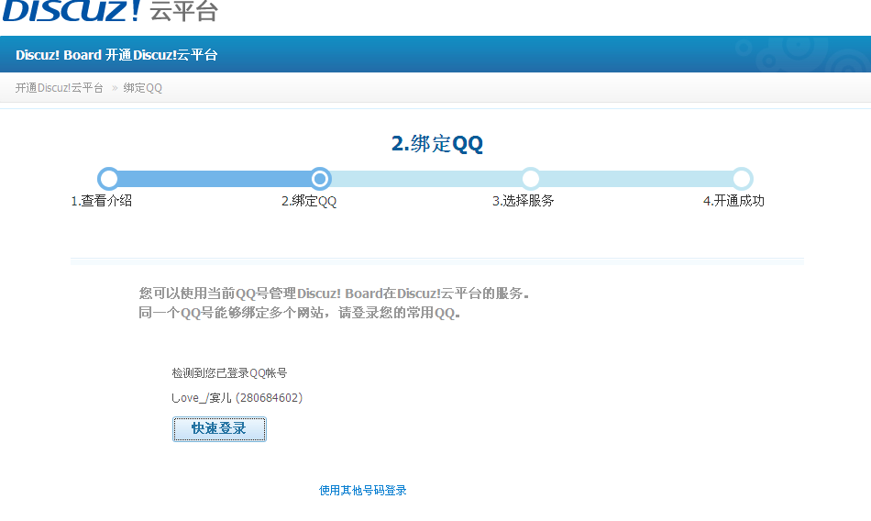The height and width of the screenshot is (521, 871).
Task: Select the 绑定QQ breadcrumb item
Action: point(143,88)
